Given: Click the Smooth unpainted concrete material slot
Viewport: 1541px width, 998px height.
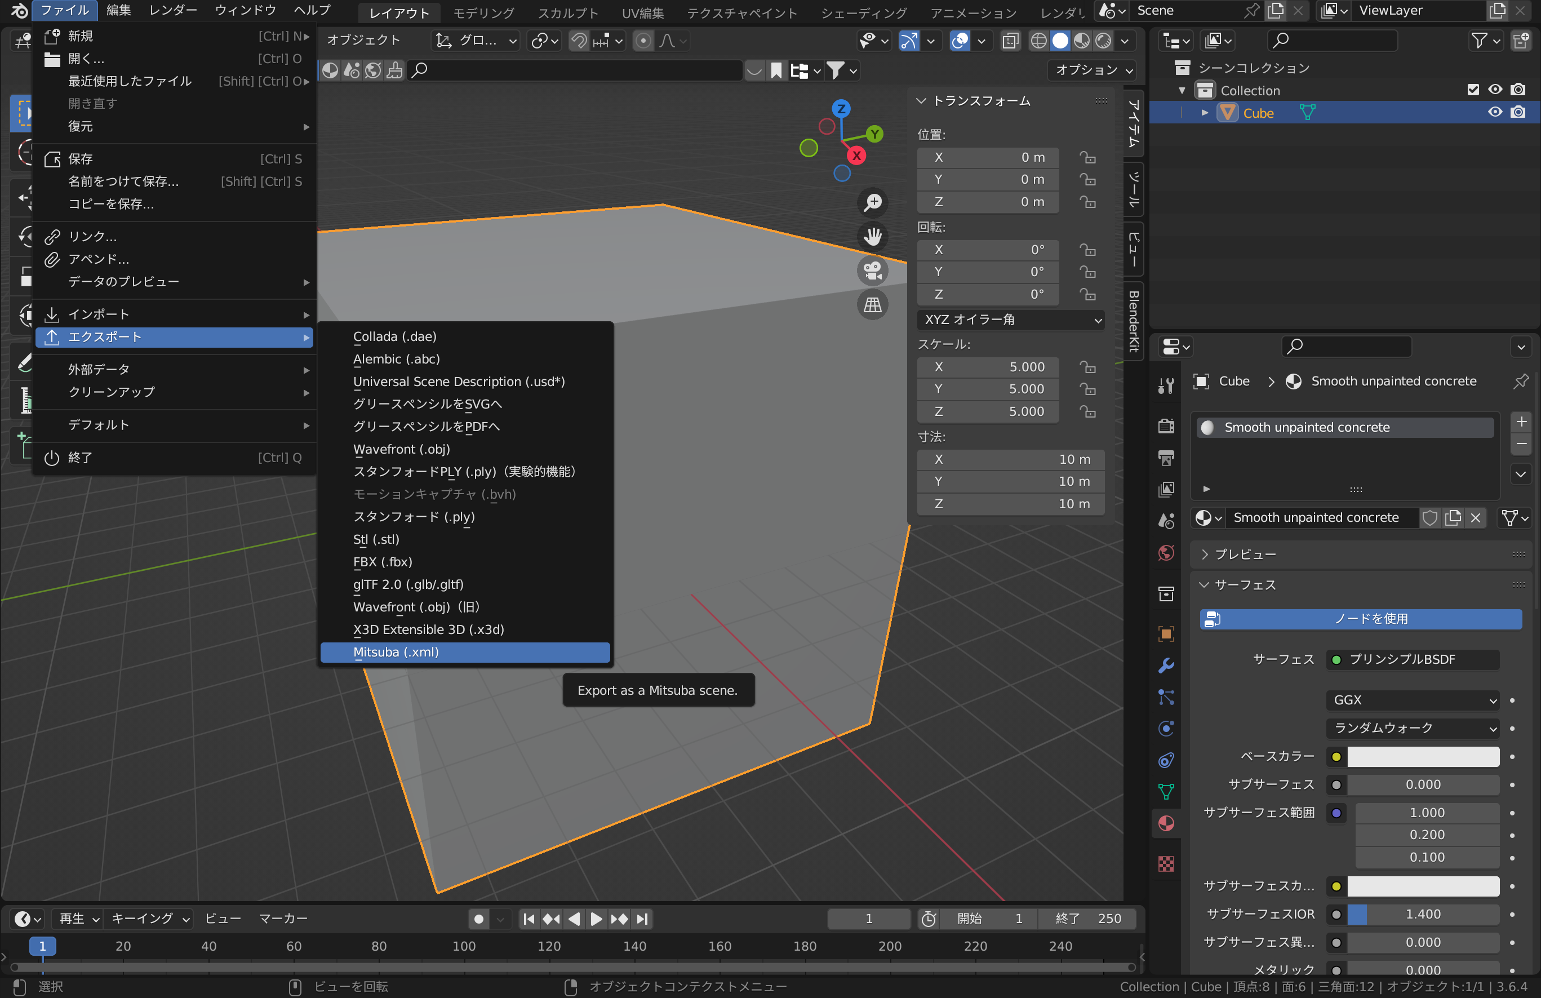Looking at the screenshot, I should 1344,427.
